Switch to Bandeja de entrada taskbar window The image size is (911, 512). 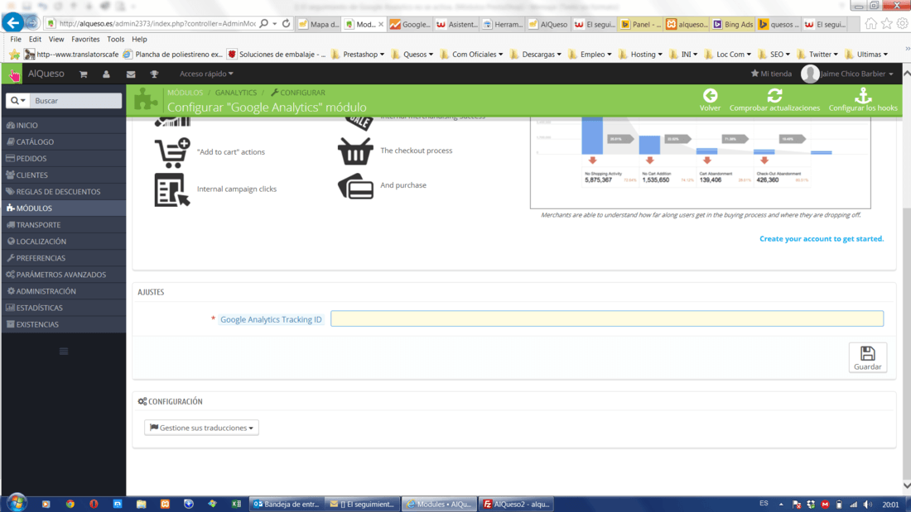tap(287, 504)
